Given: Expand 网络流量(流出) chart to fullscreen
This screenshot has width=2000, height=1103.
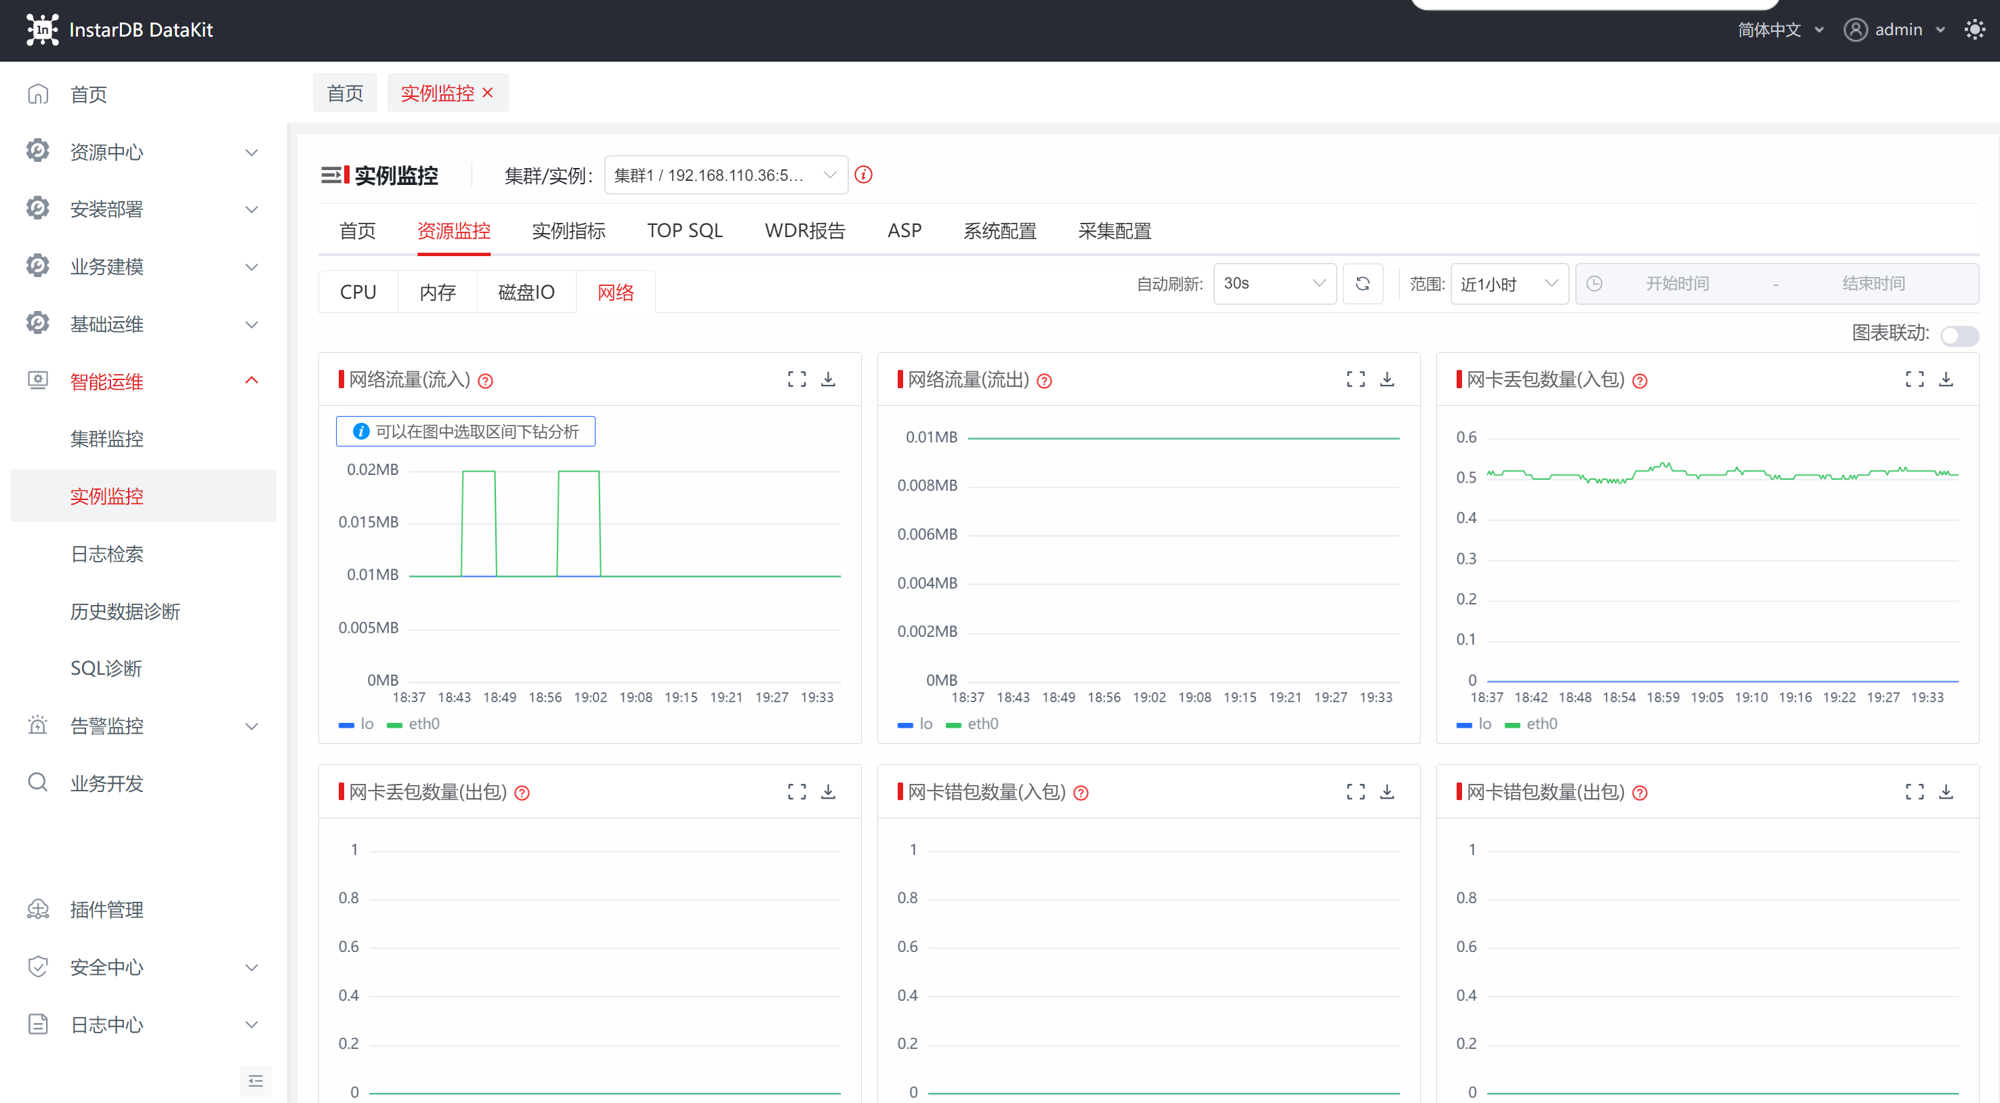Looking at the screenshot, I should tap(1356, 379).
